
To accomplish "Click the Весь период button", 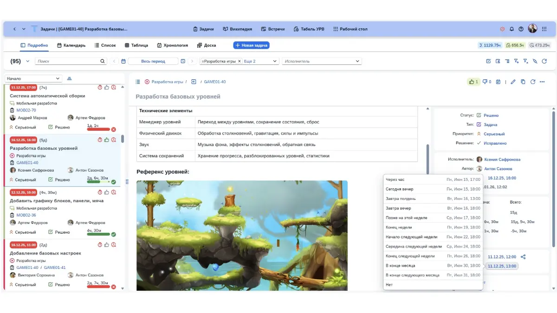I will [x=153, y=61].
